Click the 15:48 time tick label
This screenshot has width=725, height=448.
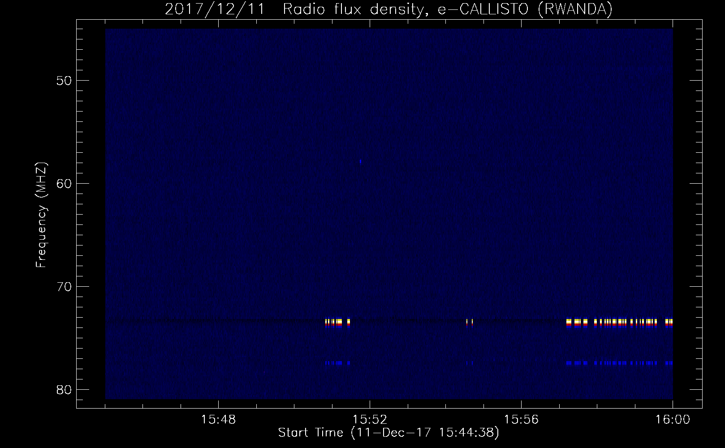click(x=218, y=420)
